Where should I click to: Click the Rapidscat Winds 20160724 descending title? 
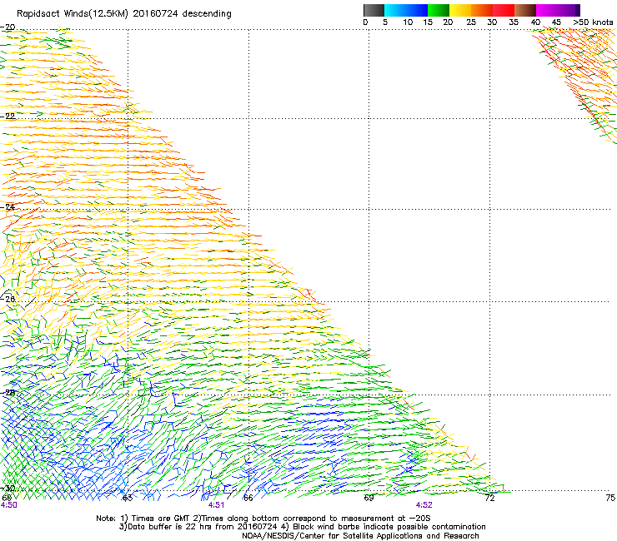(124, 14)
